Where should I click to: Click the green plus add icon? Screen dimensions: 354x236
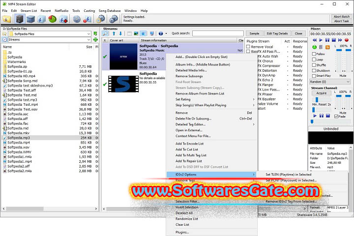click(95, 39)
